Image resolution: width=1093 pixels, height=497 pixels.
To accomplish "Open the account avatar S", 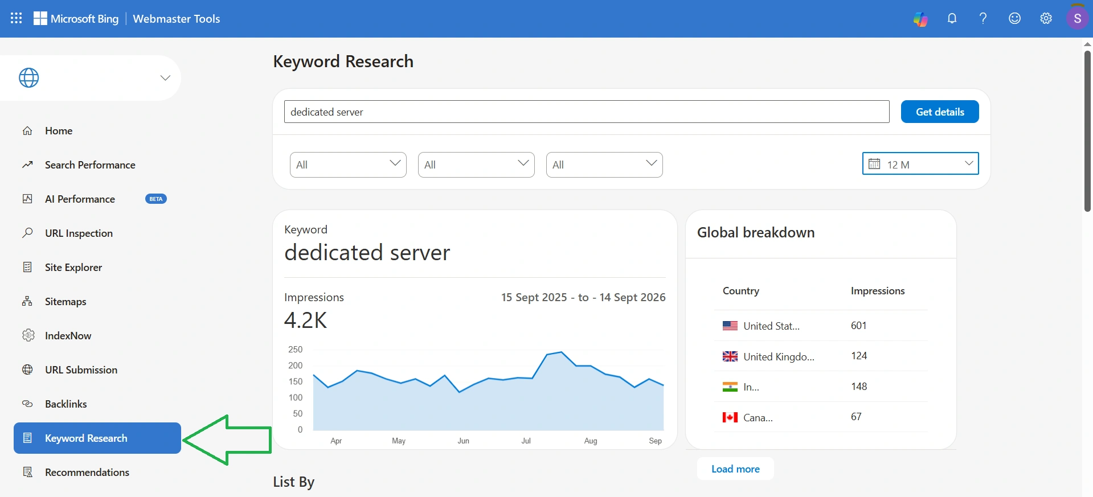I will tap(1077, 18).
